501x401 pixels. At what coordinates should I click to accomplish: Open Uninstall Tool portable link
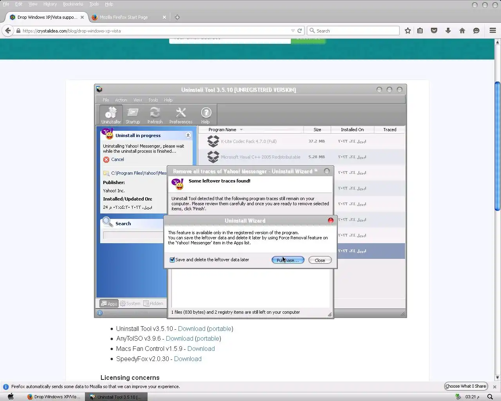pos(220,329)
